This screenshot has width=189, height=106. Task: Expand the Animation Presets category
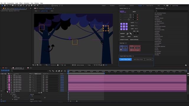point(155,13)
